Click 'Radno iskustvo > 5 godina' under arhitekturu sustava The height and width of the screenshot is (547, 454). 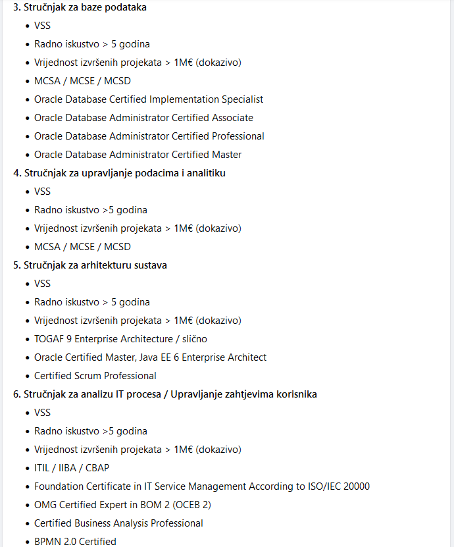[x=91, y=302]
